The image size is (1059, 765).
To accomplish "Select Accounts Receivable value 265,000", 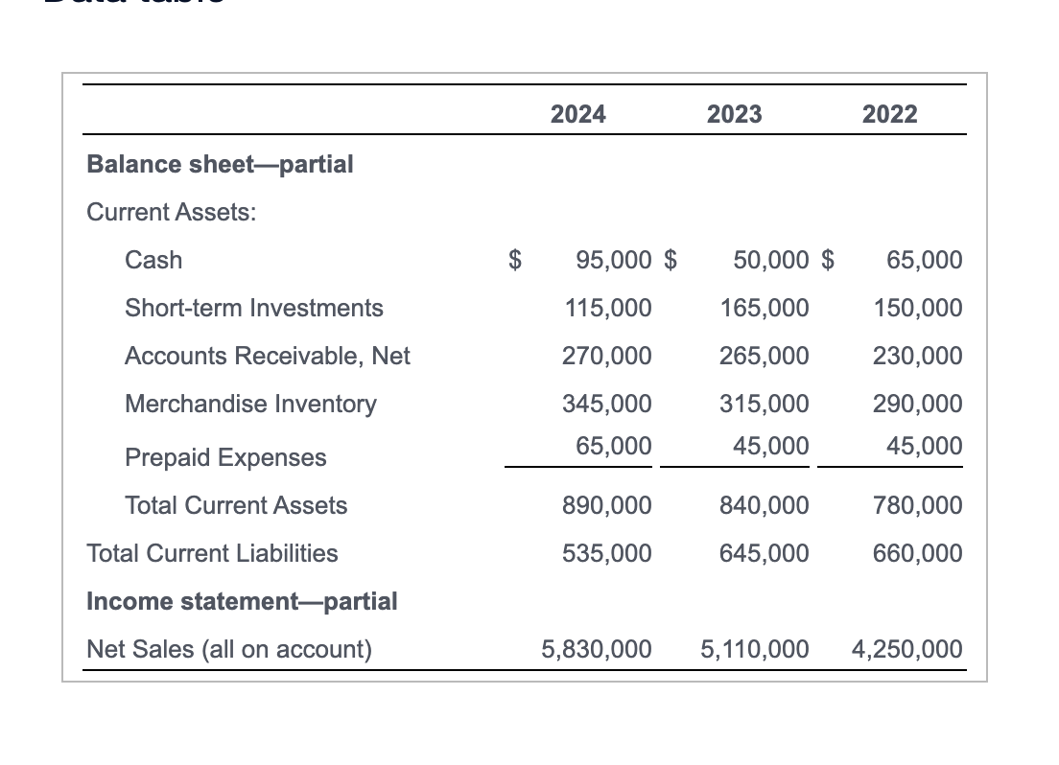I will coord(764,356).
